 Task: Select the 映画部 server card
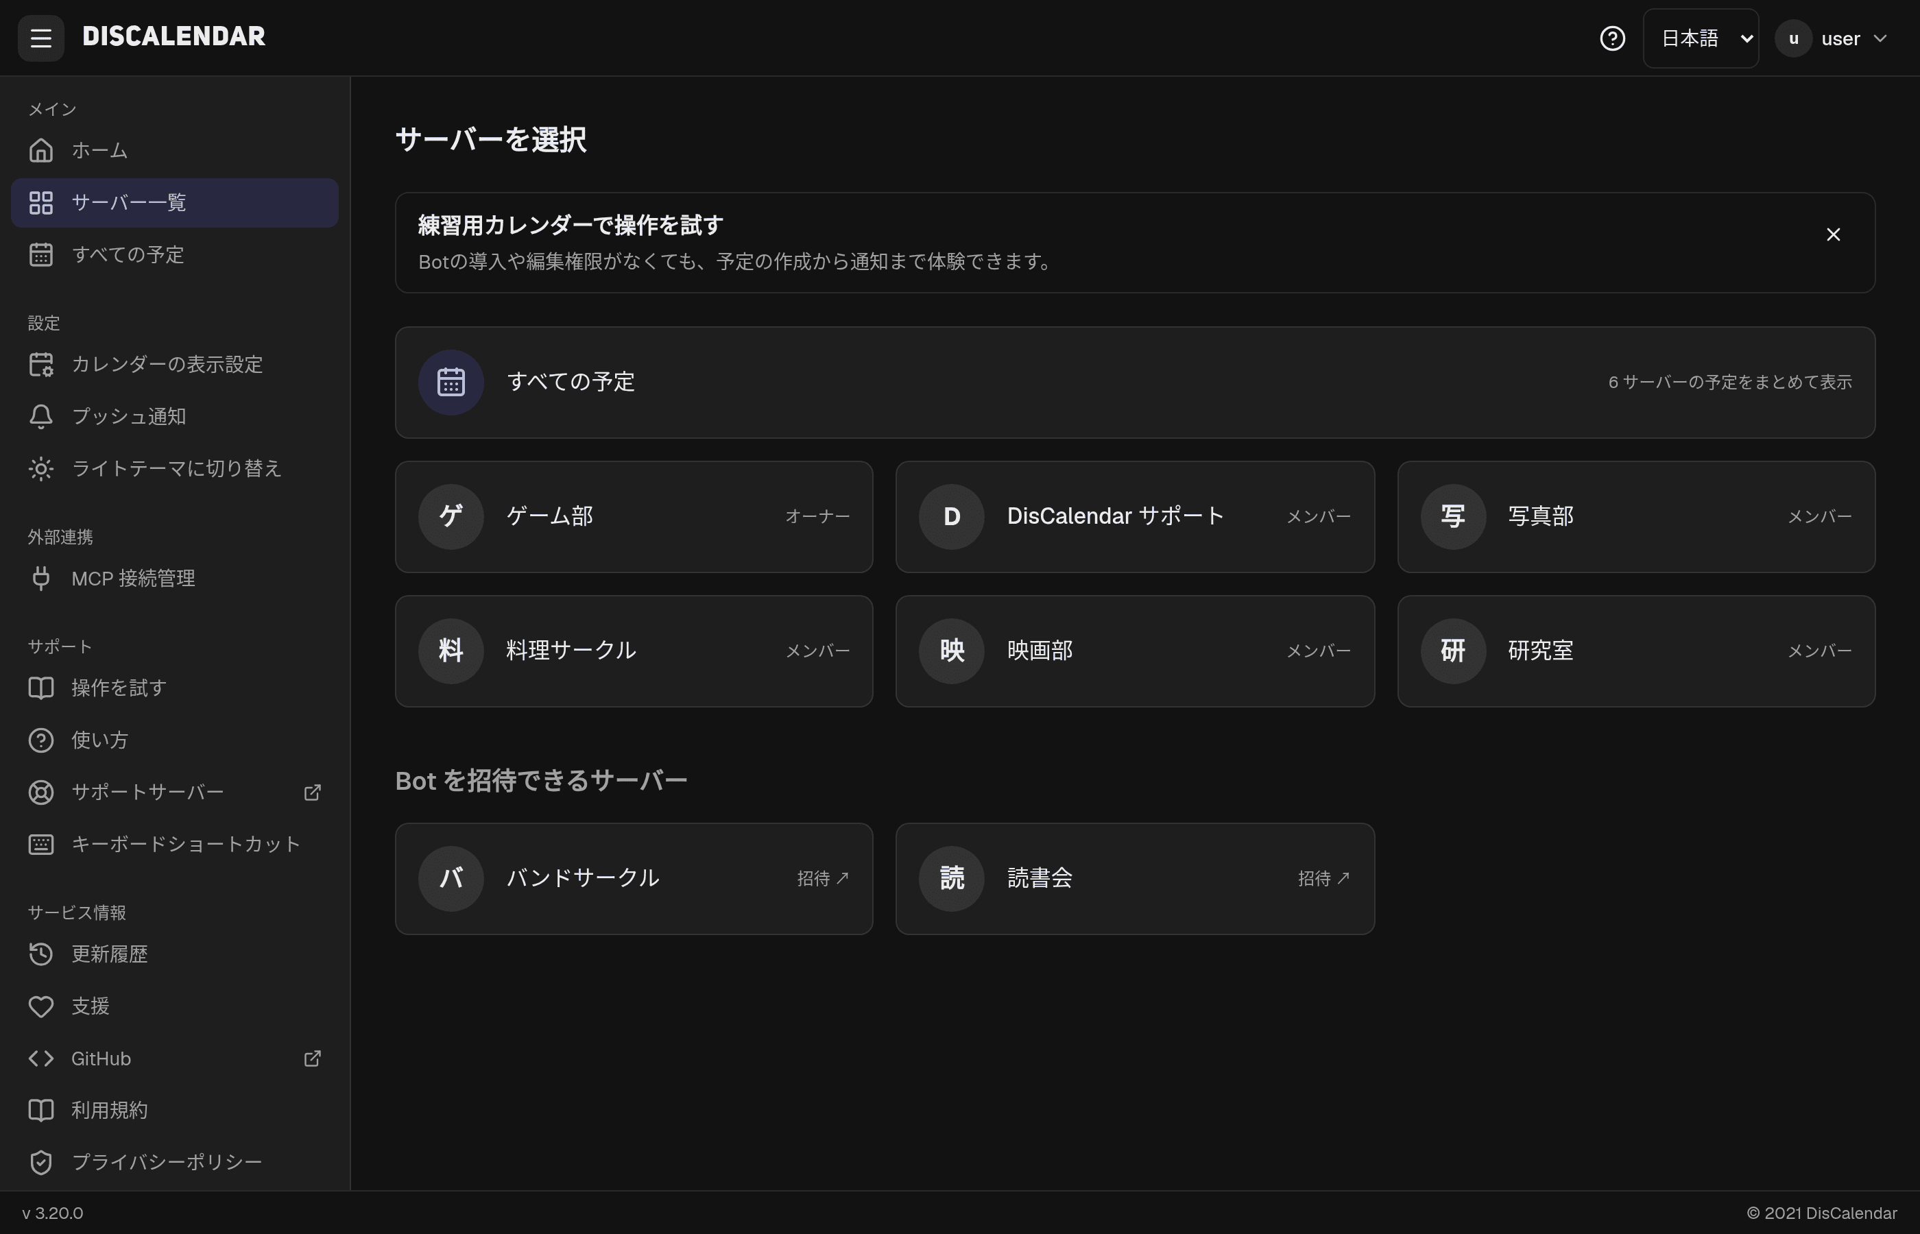(1135, 651)
